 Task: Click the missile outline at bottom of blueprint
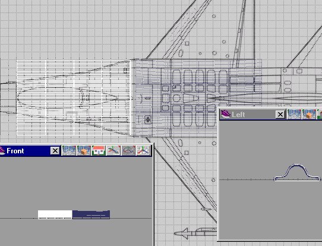(x=195, y=234)
